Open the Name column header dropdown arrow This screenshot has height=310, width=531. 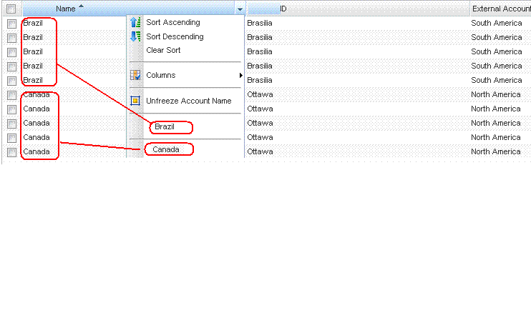[x=240, y=9]
